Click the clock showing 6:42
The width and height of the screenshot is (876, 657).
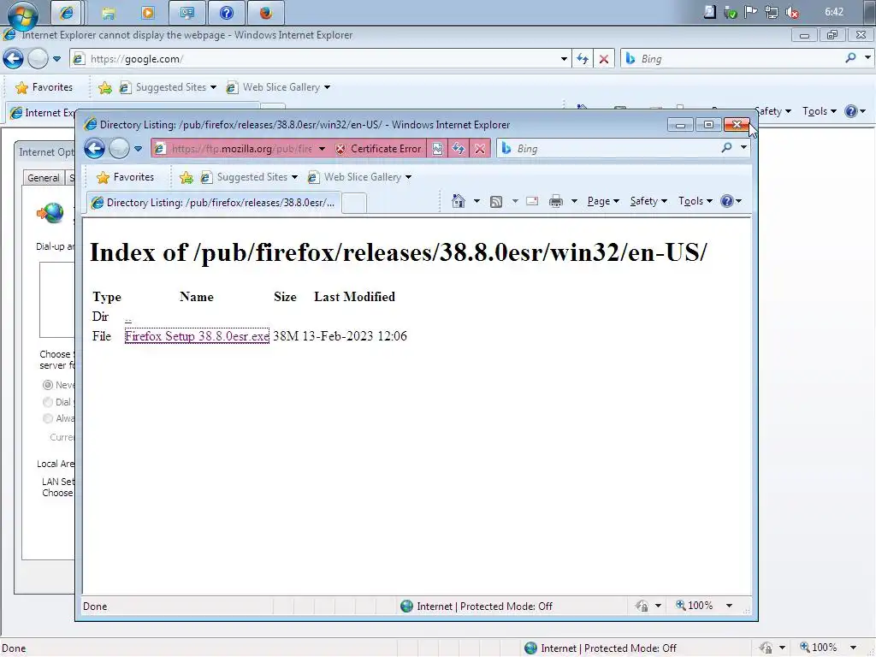coord(833,12)
